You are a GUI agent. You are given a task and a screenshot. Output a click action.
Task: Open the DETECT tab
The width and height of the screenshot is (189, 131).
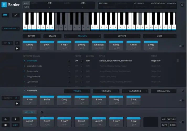click(31, 36)
